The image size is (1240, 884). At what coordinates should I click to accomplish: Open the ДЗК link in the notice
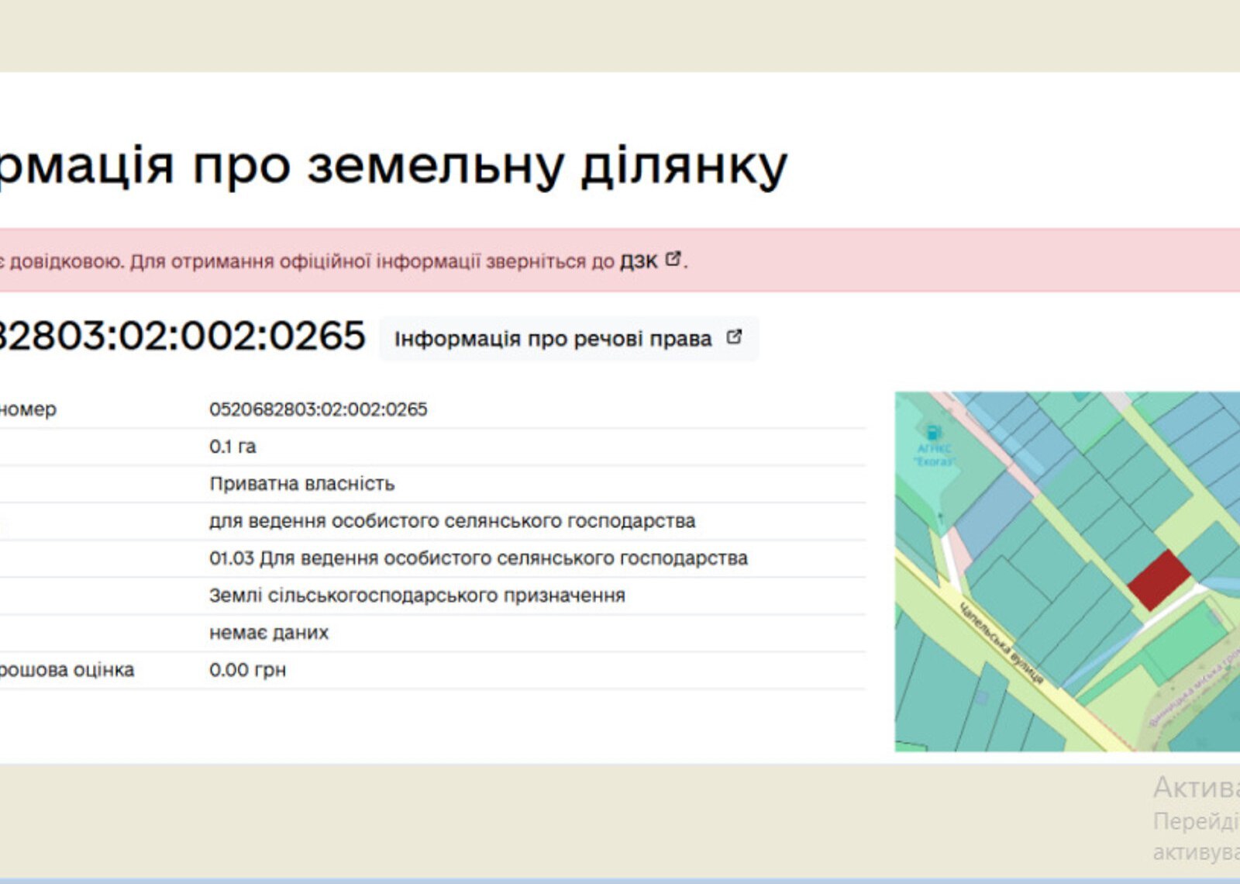638,262
